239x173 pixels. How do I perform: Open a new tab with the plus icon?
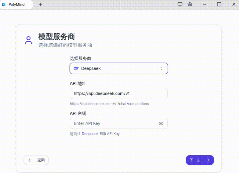pyautogui.click(x=40, y=4)
